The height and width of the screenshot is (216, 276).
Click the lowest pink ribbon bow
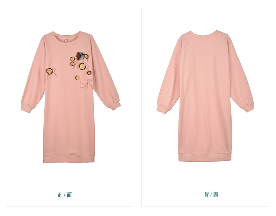pyautogui.click(x=86, y=84)
